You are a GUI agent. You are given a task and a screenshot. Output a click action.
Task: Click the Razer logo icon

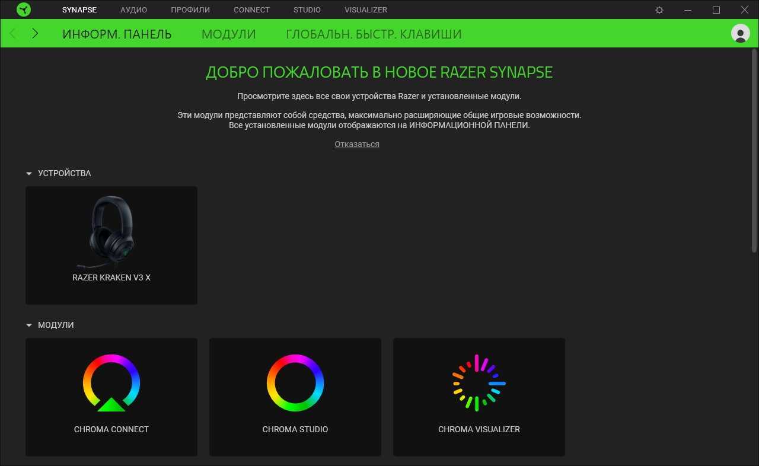(23, 9)
